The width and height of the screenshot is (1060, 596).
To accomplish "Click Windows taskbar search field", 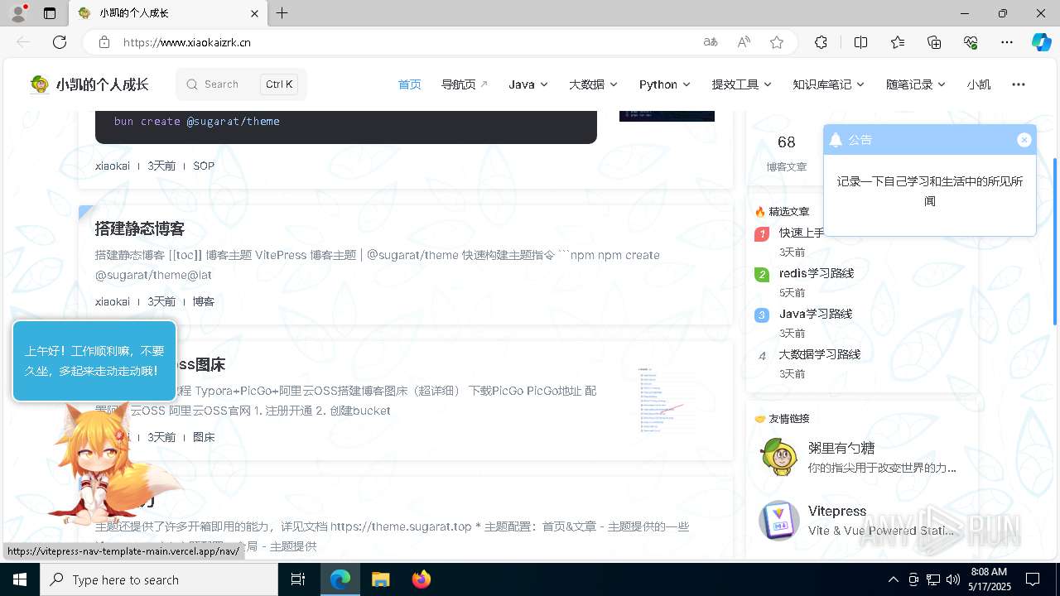I will (x=159, y=579).
